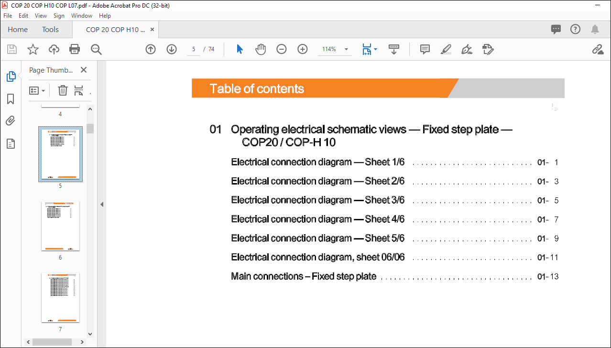The width and height of the screenshot is (611, 348).
Task: Click the page tools icon beside trash
Action: coord(79,90)
